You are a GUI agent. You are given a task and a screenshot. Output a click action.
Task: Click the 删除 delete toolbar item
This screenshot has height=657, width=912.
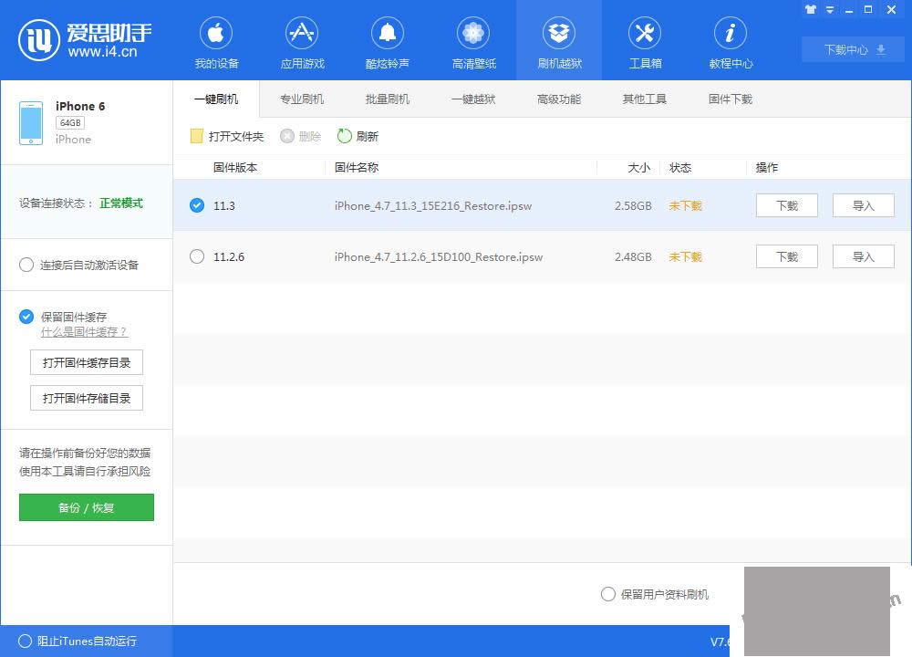point(301,136)
